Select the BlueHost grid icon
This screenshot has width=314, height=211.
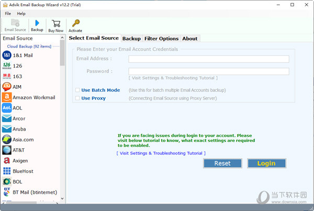[x=7, y=171]
